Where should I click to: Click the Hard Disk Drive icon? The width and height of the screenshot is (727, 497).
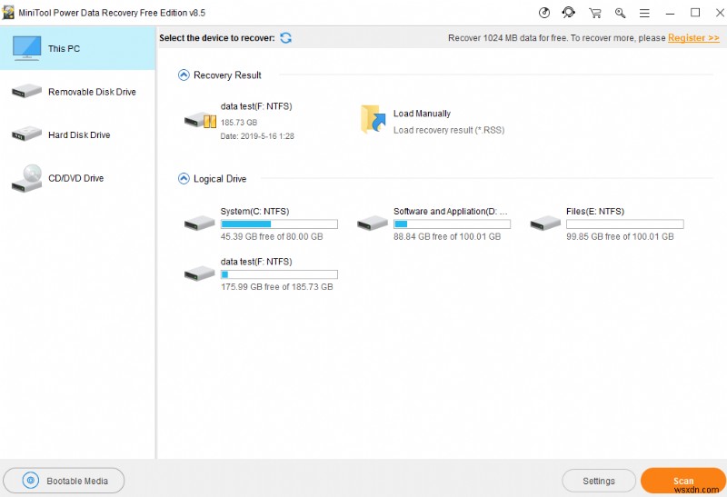click(x=26, y=134)
